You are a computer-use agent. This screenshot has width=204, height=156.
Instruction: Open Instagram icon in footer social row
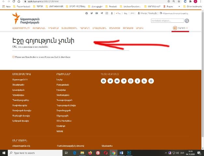tap(131, 81)
